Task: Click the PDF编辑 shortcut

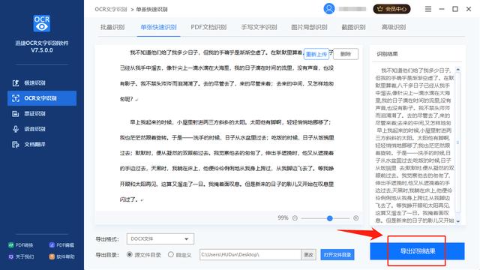Action: pyautogui.click(x=61, y=245)
